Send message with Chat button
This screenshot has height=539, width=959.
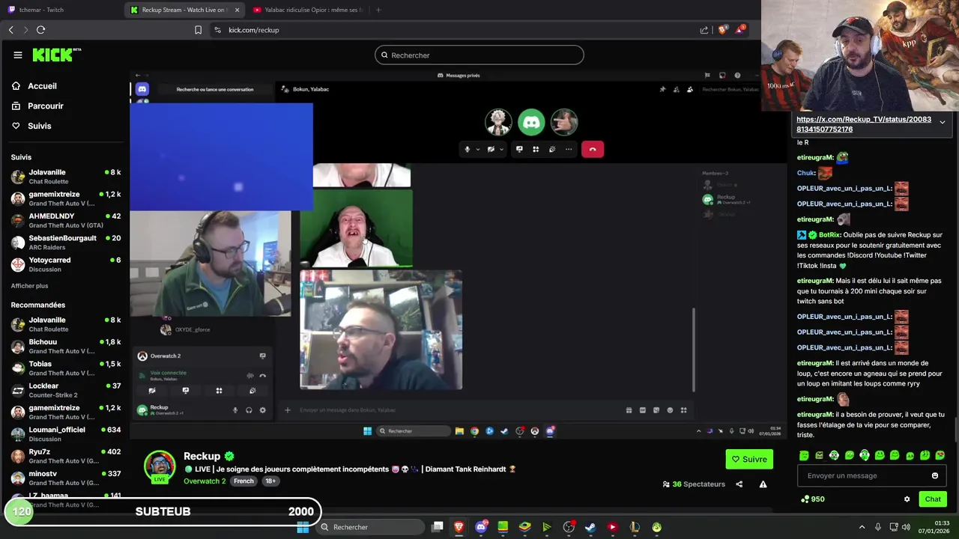pyautogui.click(x=933, y=499)
